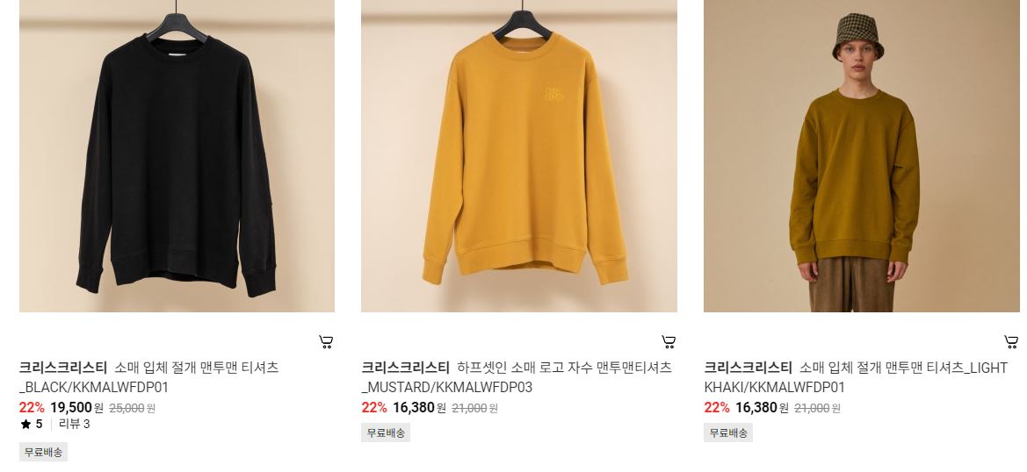The image size is (1027, 472).
Task: Click the brand name 크리스크리스티 on black item
Action: 63,368
